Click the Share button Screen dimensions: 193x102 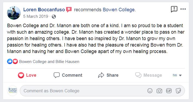click(x=108, y=75)
